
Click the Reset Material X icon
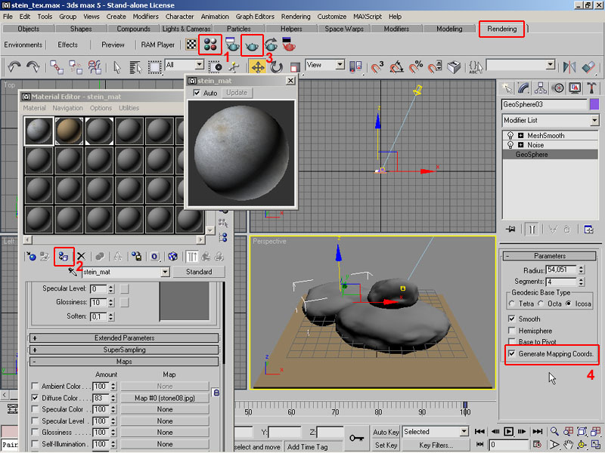[82, 257]
